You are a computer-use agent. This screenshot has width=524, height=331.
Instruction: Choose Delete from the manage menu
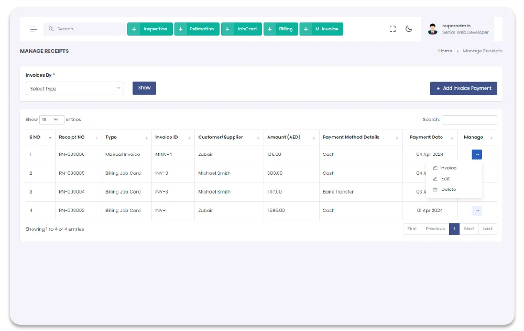[448, 189]
